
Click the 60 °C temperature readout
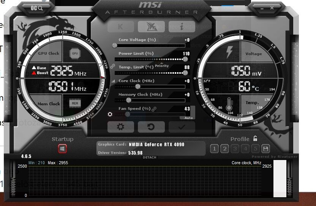click(x=248, y=86)
